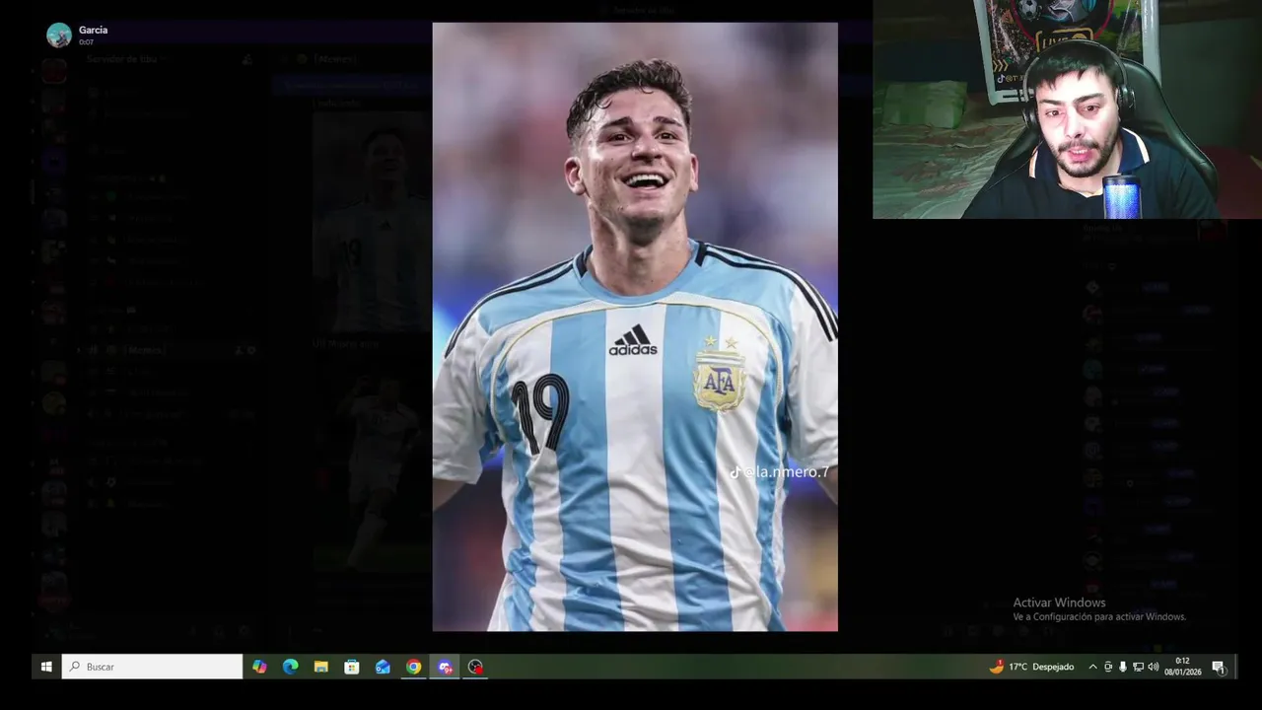Click Garcia's avatar in the overlay header
This screenshot has height=710, width=1262.
(59, 35)
